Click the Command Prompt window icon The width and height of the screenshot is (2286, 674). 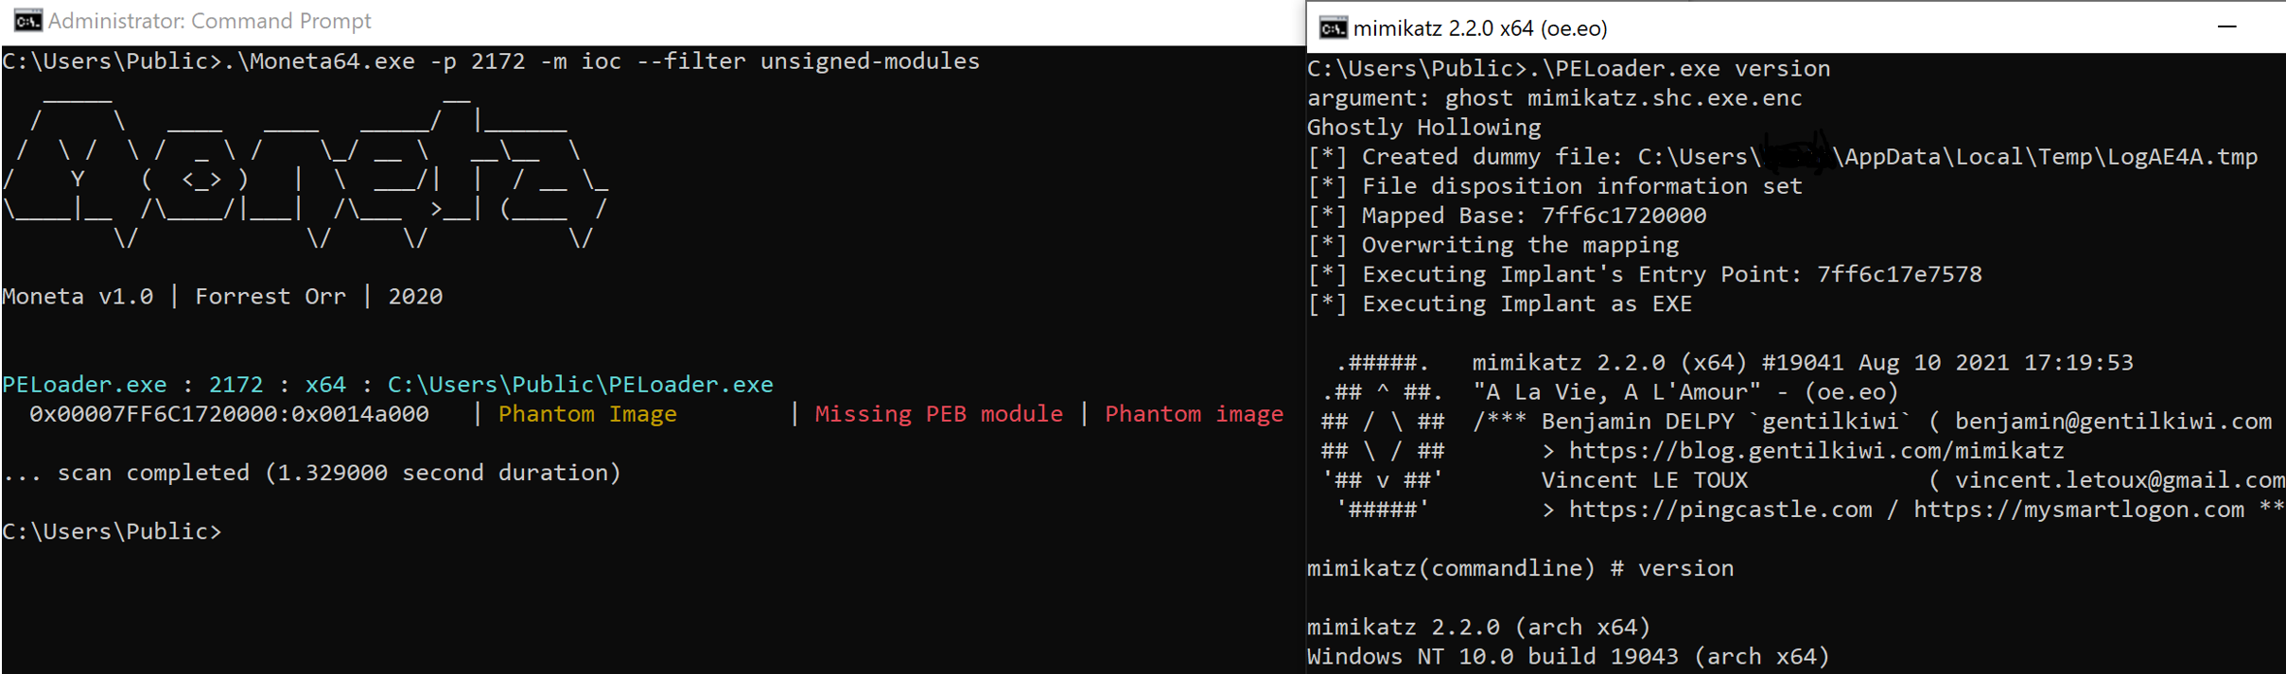[27, 20]
